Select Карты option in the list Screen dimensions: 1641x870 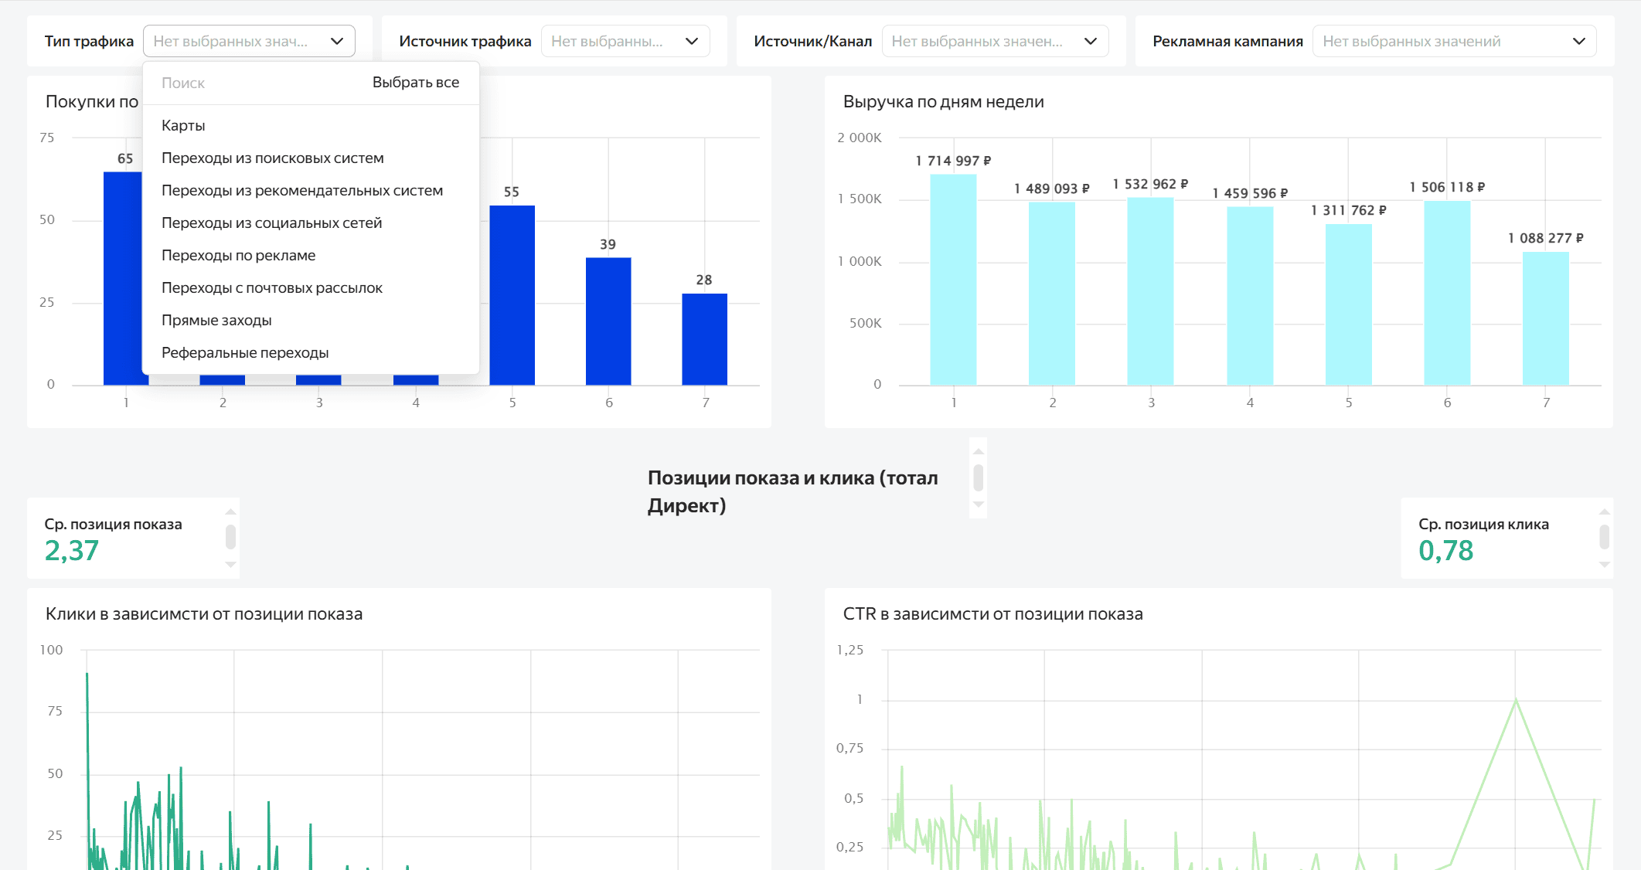[x=183, y=125]
